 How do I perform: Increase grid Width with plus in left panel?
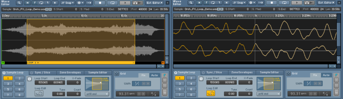(x=148, y=84)
